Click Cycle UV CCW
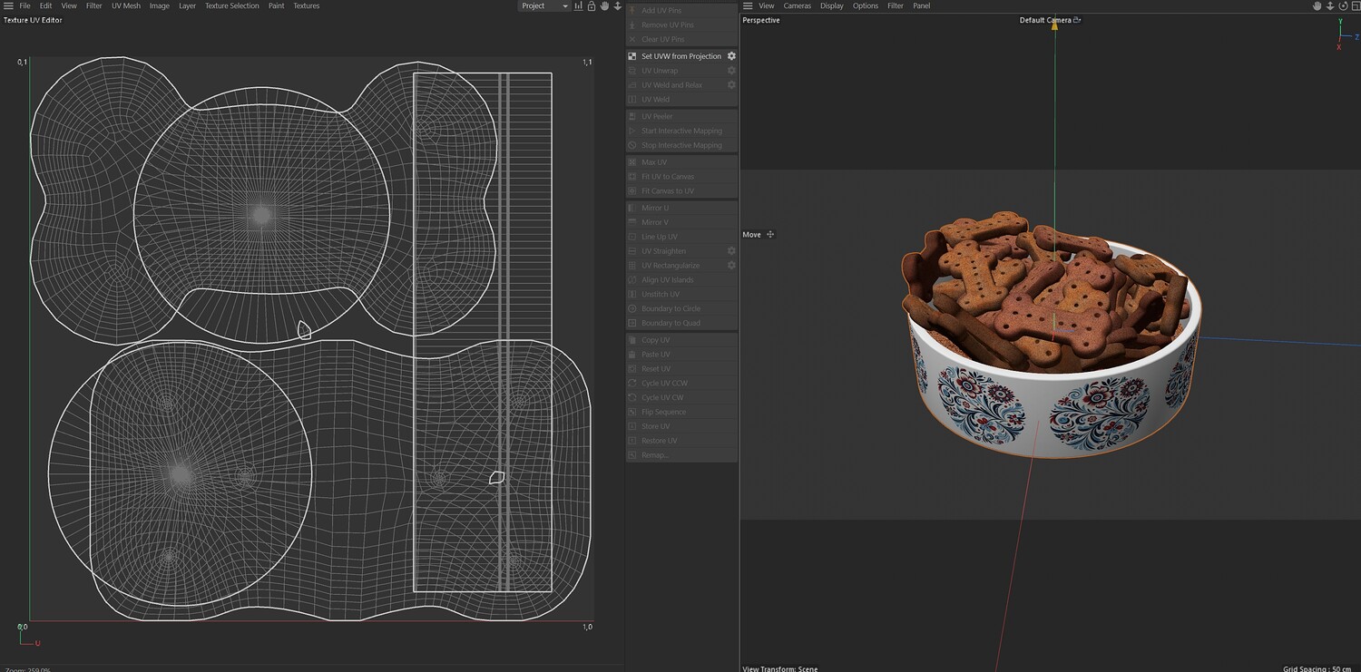The image size is (1361, 672). click(x=681, y=384)
